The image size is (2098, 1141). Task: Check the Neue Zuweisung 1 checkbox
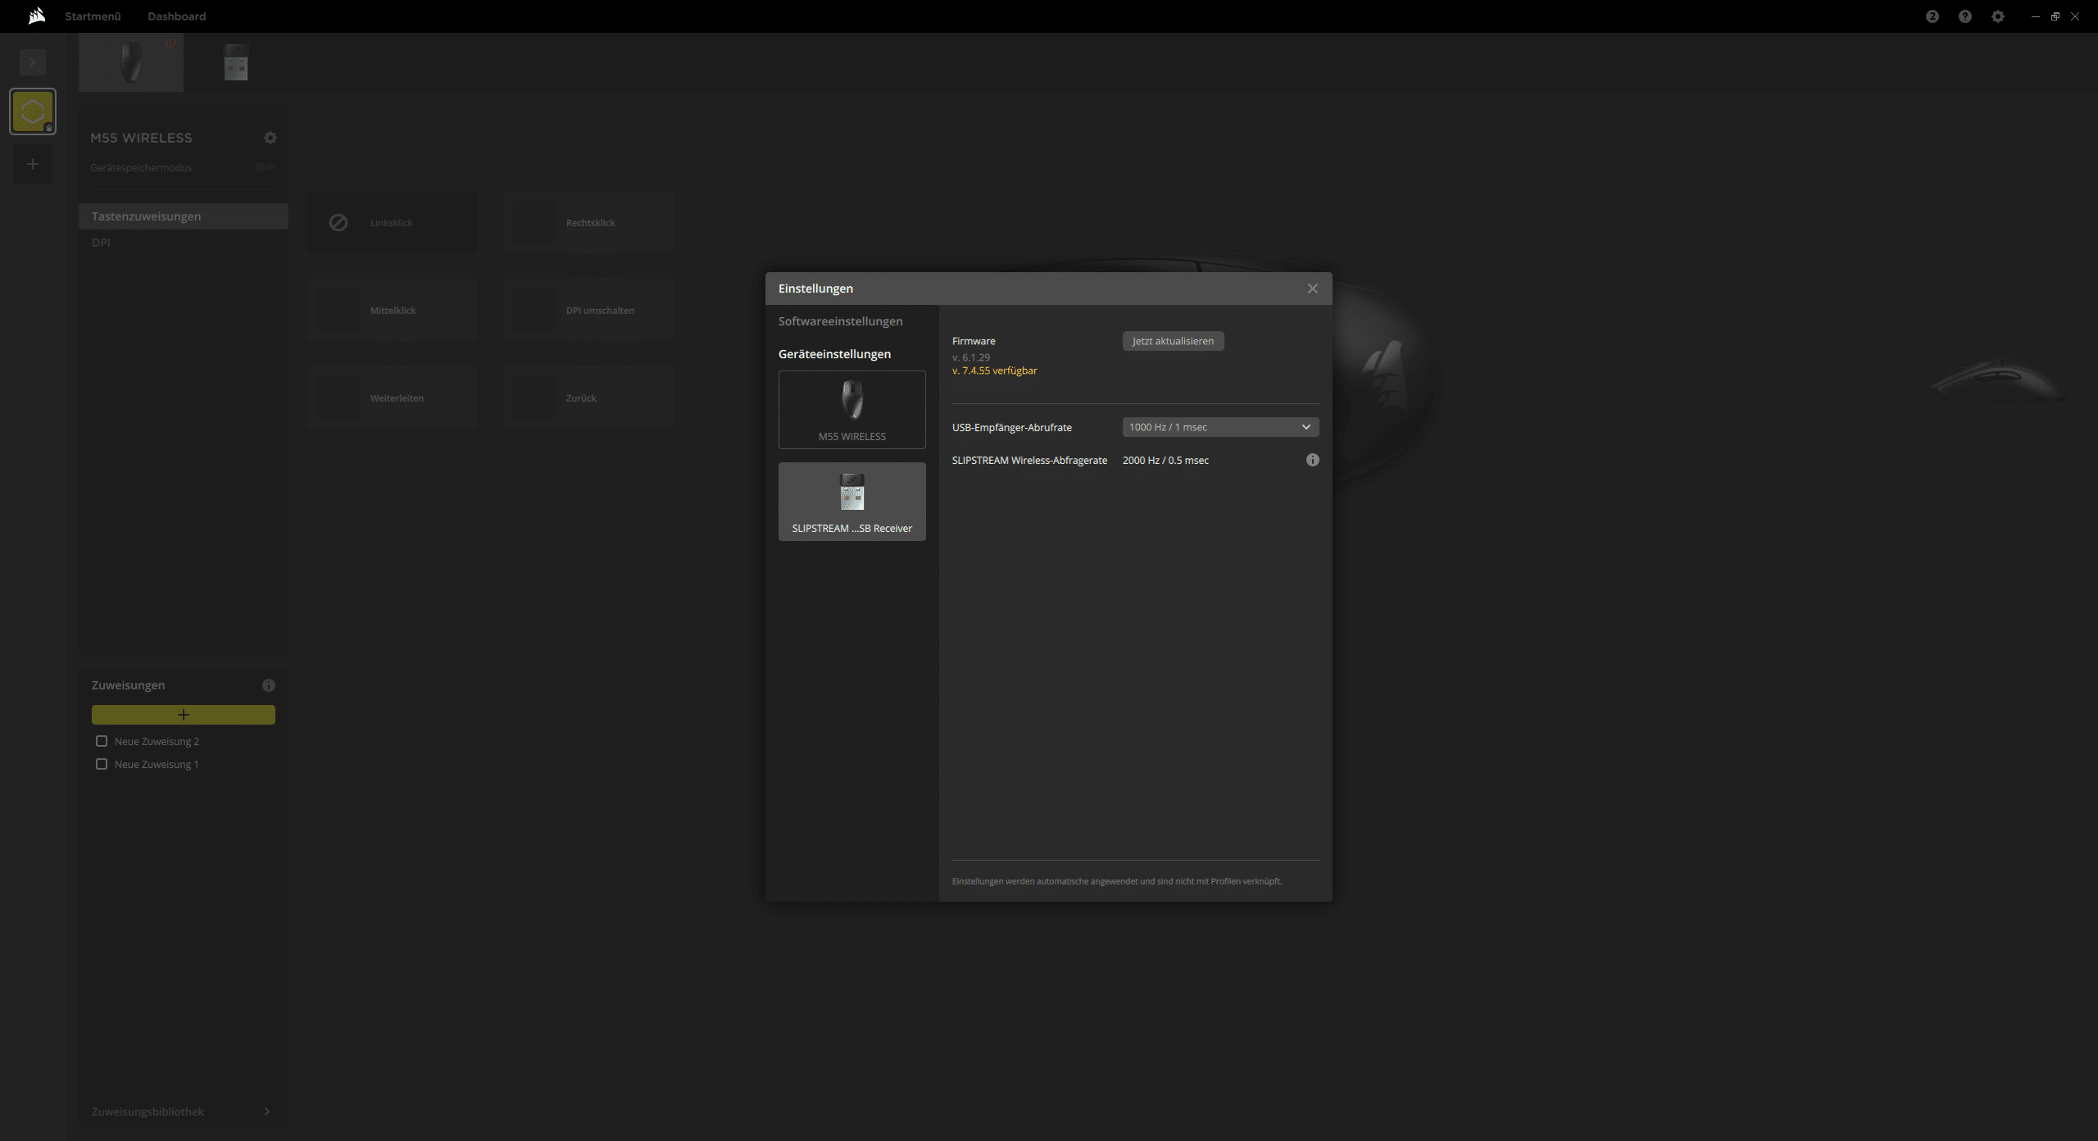pos(102,764)
